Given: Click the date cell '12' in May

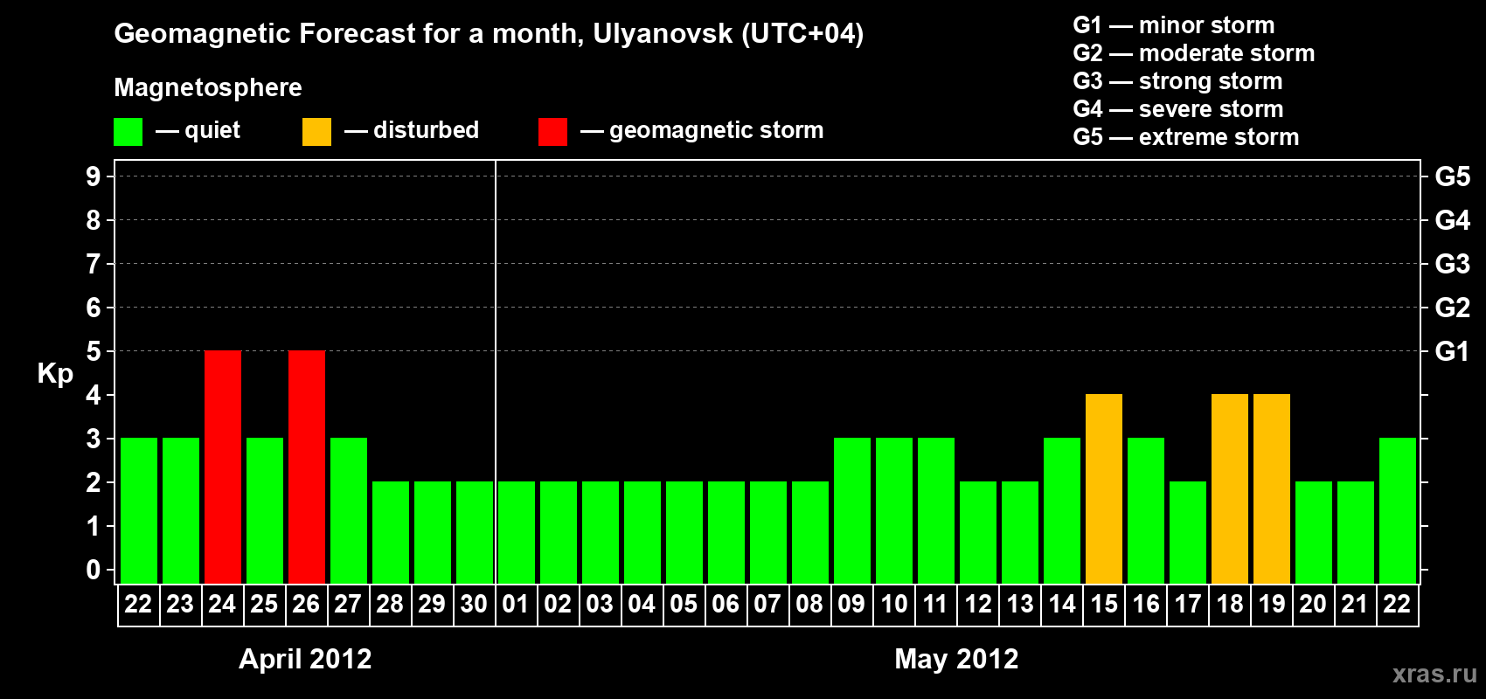Looking at the screenshot, I should point(977,605).
